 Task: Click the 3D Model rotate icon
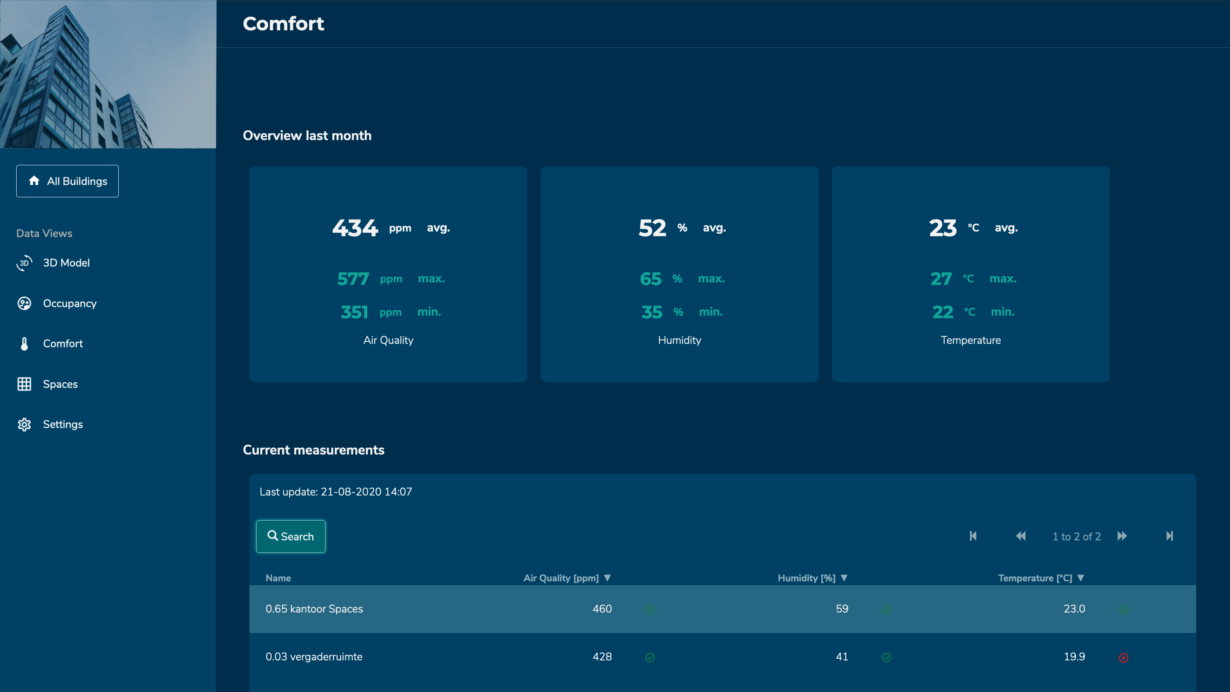[24, 263]
